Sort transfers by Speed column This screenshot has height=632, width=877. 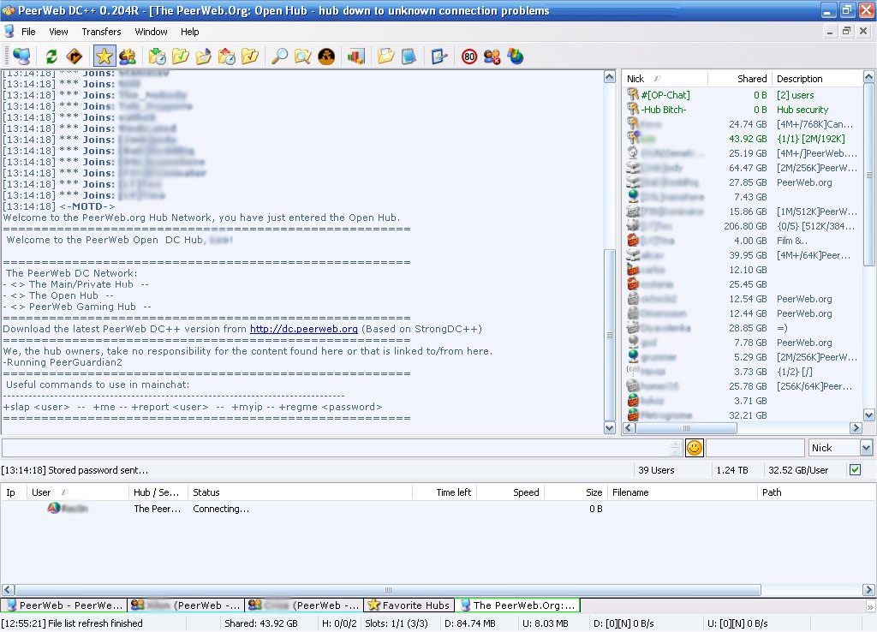point(510,492)
